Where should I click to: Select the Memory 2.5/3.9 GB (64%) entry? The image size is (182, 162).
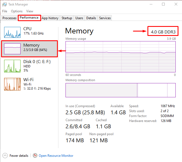pyautogui.click(x=30, y=49)
